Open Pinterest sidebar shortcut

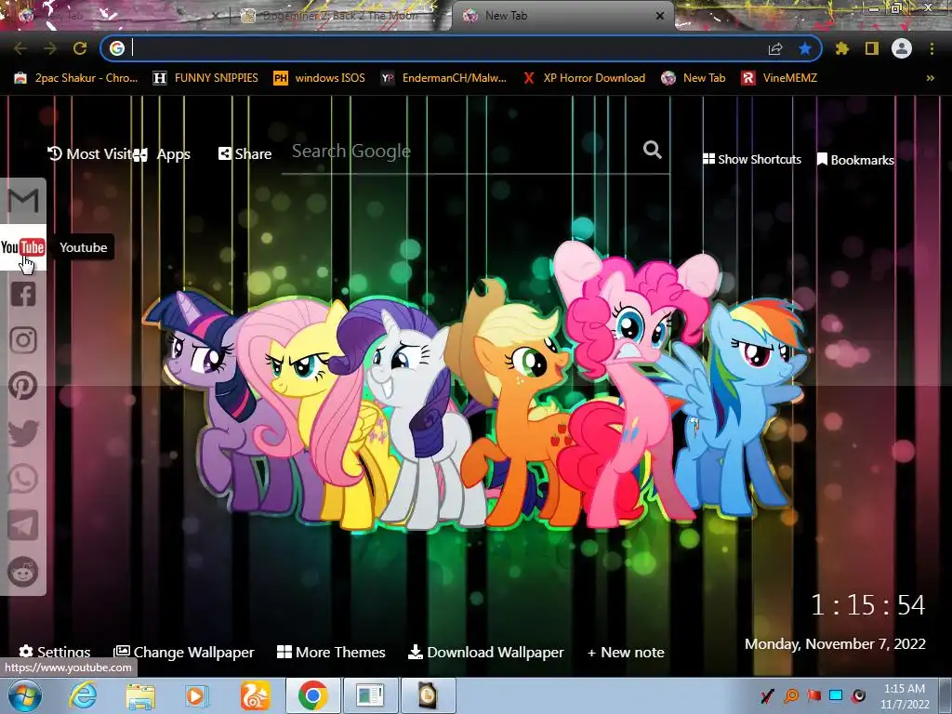[23, 386]
